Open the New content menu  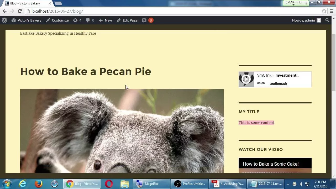pos(105,20)
